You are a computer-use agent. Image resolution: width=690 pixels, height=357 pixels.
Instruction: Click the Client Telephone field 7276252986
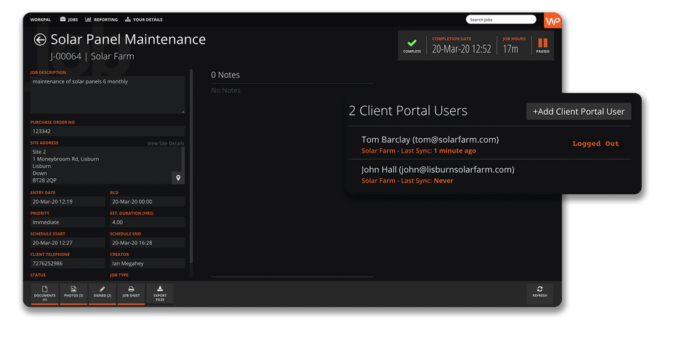[x=68, y=263]
